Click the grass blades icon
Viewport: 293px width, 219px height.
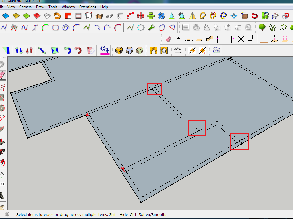coord(273,28)
